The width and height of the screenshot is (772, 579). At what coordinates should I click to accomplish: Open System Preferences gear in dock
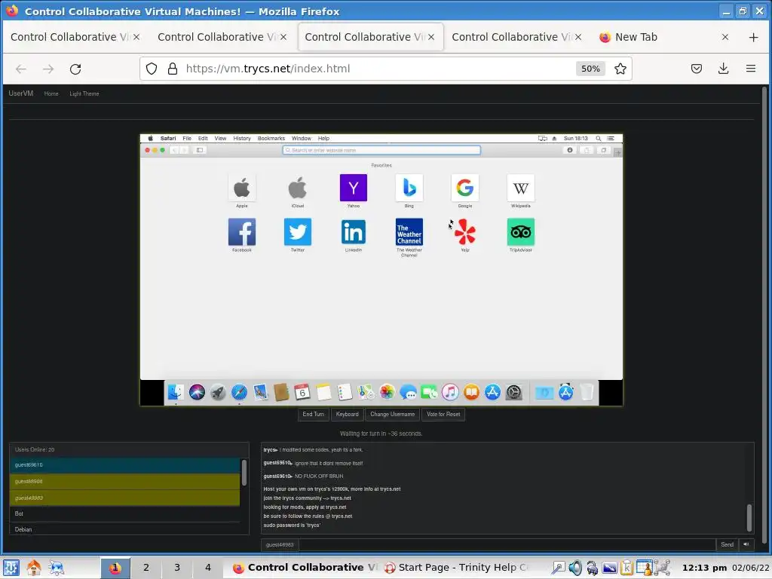click(513, 392)
